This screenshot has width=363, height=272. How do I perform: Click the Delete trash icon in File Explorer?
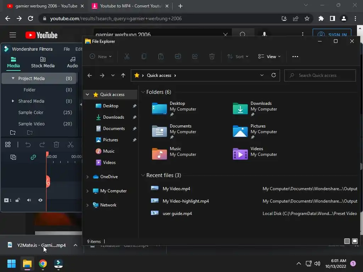pyautogui.click(x=212, y=56)
